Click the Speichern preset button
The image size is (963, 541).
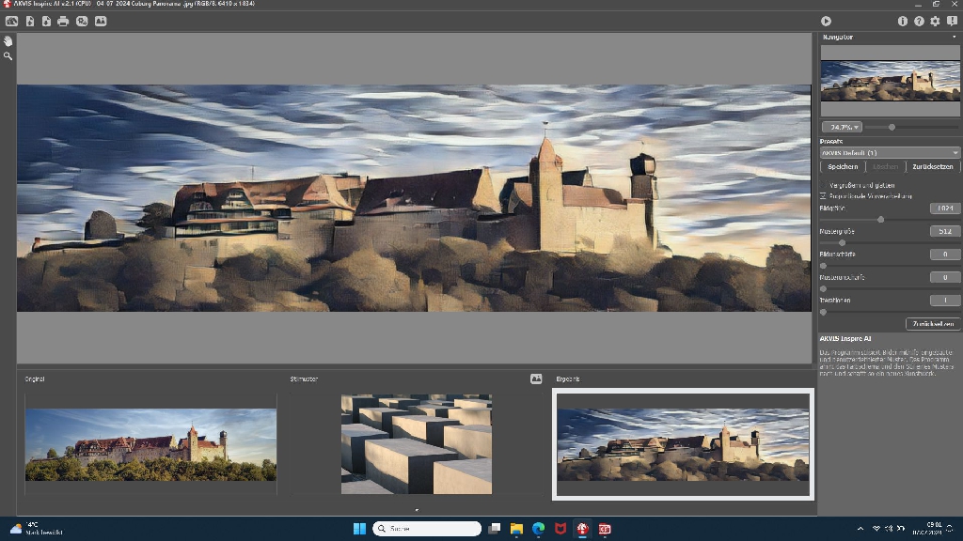[843, 167]
